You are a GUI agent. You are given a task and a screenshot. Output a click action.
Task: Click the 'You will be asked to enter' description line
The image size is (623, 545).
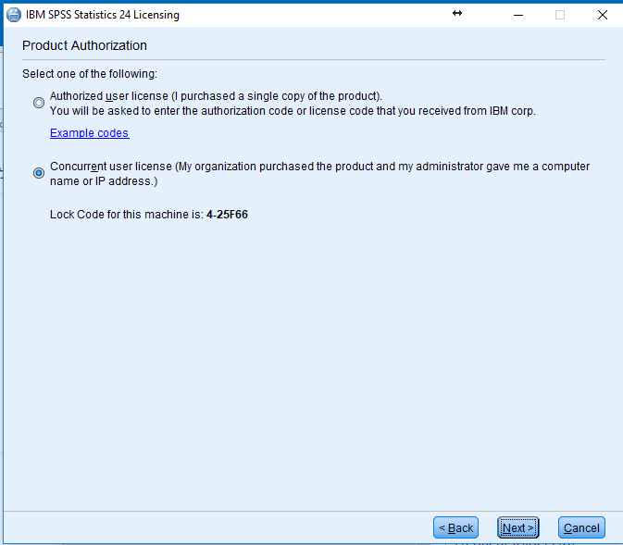[293, 111]
